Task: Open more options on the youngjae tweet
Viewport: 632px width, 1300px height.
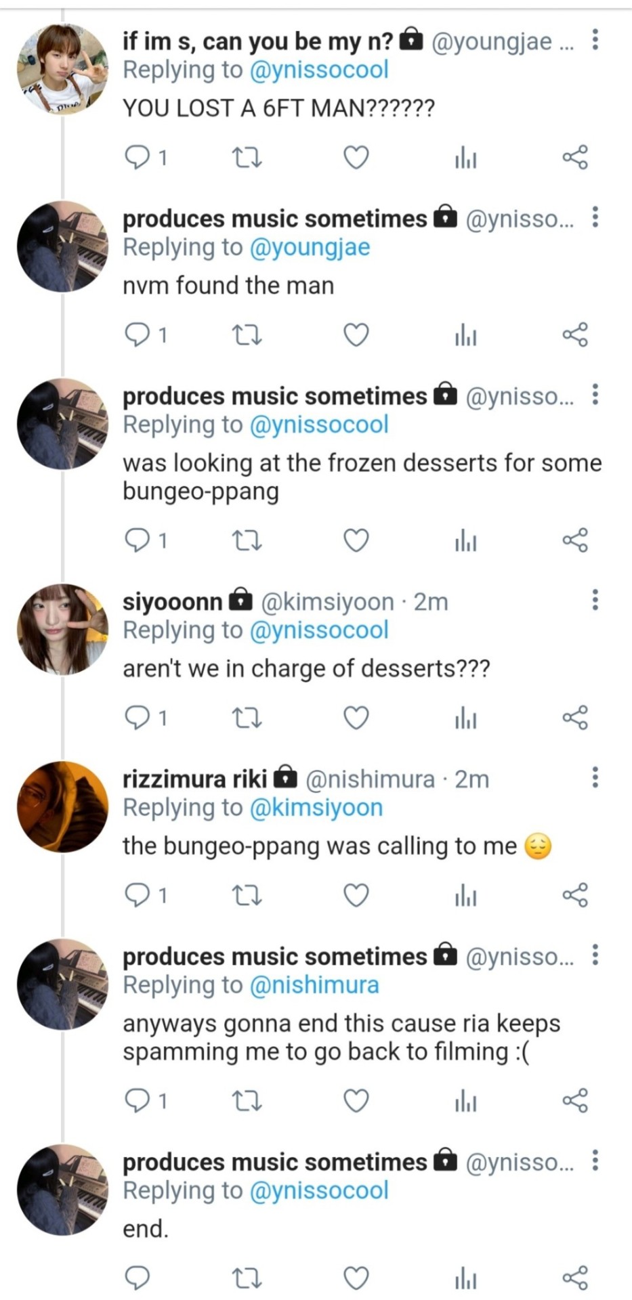Action: coord(595,41)
